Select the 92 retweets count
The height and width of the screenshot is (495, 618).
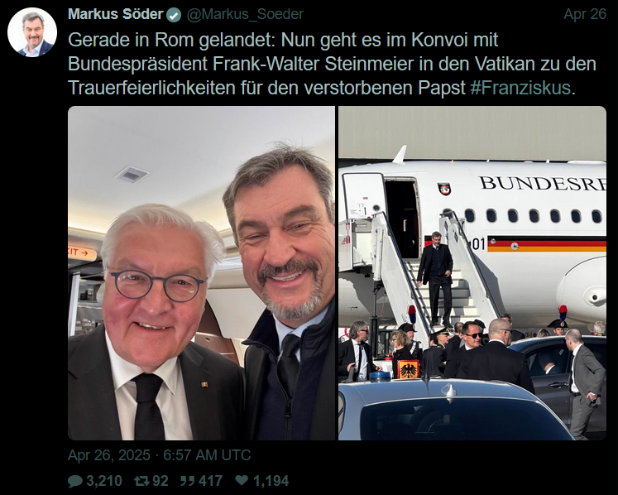(160, 481)
